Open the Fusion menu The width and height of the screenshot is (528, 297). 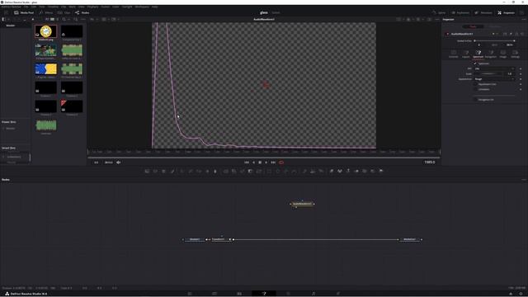click(105, 7)
